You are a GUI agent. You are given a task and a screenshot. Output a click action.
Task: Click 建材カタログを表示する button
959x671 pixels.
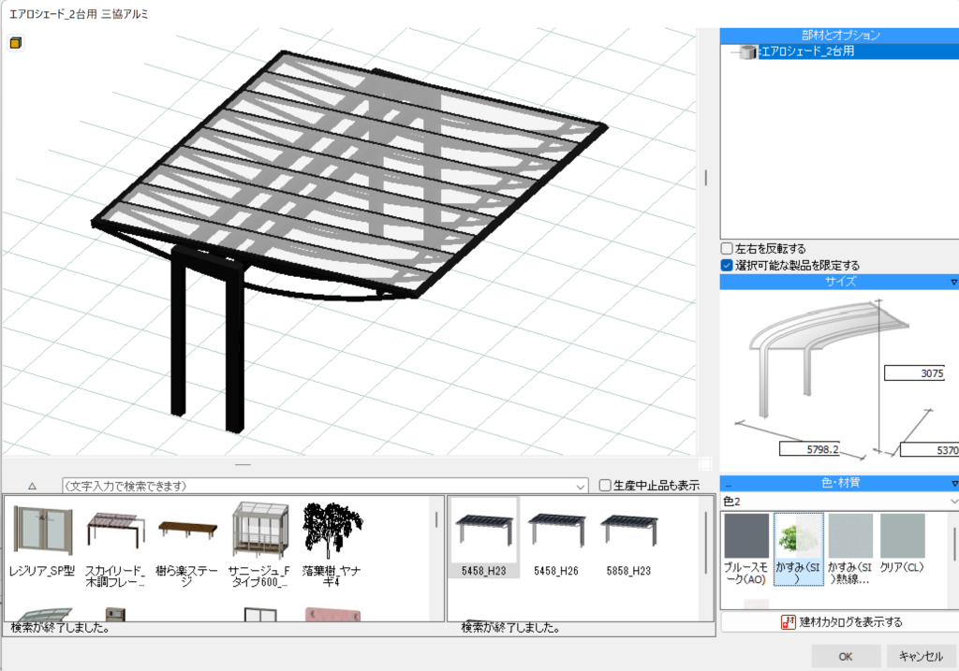point(841,622)
